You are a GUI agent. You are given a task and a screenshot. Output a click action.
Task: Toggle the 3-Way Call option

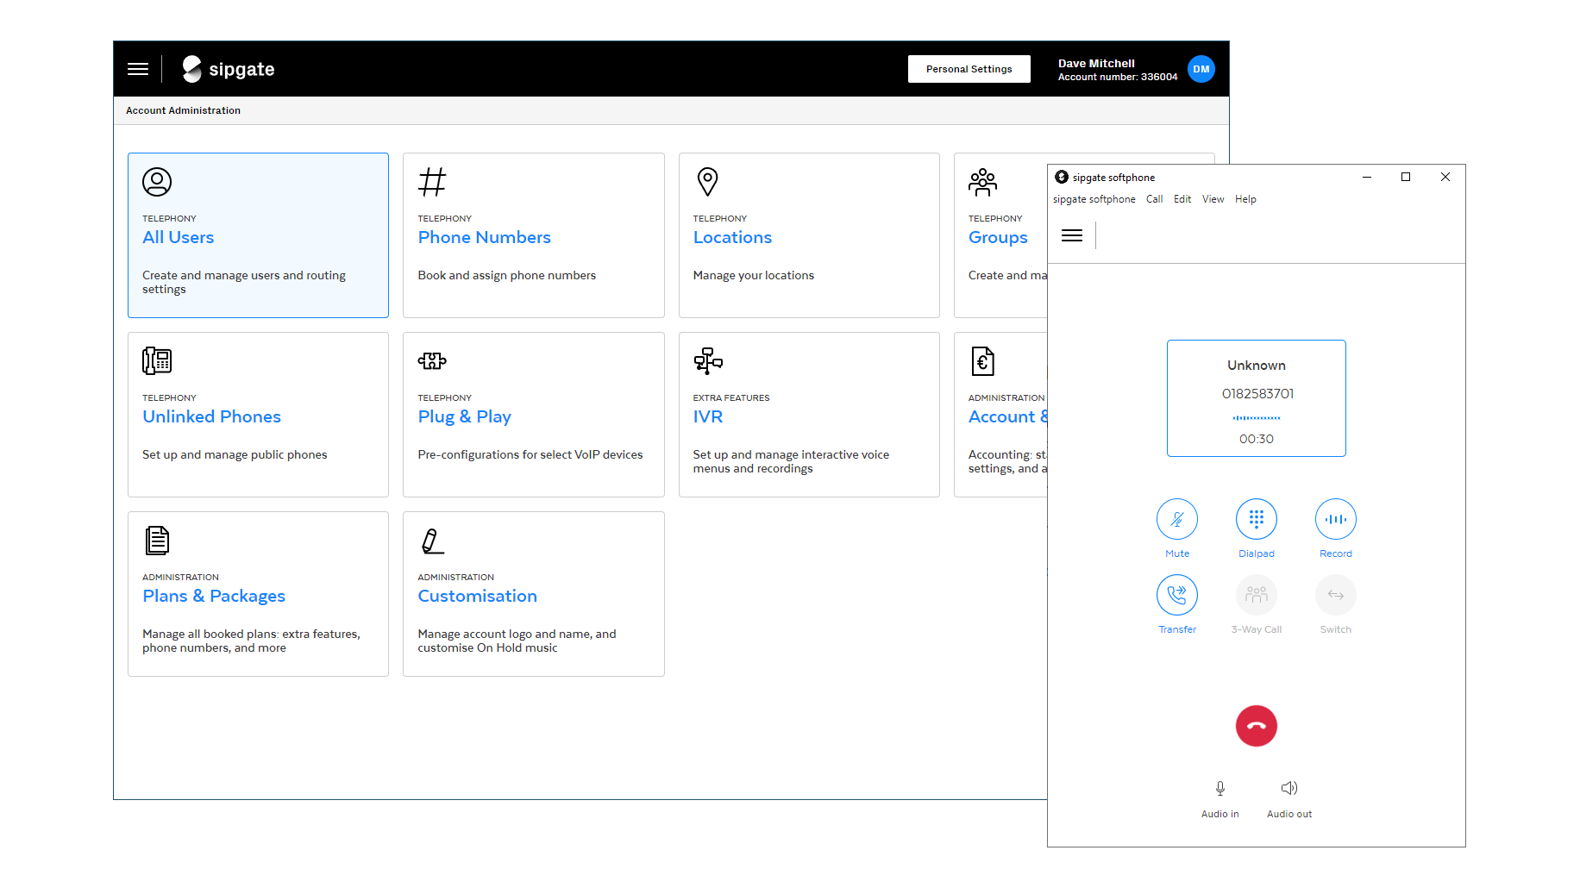pyautogui.click(x=1256, y=595)
